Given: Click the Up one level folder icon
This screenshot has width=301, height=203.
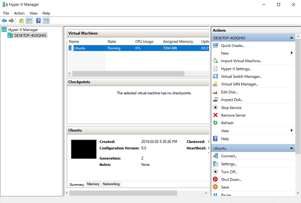Looking at the screenshot, I should 21,21.
